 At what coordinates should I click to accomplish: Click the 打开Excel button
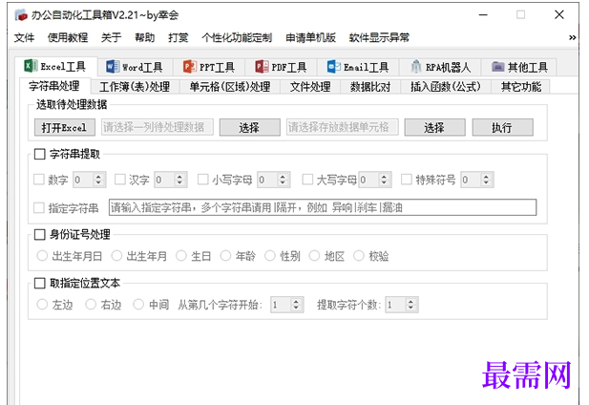[64, 127]
